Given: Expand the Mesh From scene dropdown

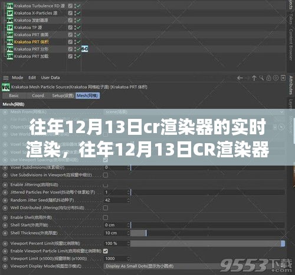Looking at the screenshot, I should [x=194, y=112].
